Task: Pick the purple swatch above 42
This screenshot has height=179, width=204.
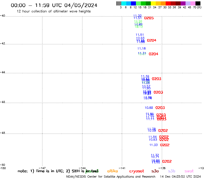Action: click(x=183, y=3)
